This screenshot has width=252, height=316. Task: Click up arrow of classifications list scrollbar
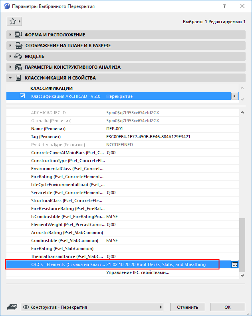(242, 88)
